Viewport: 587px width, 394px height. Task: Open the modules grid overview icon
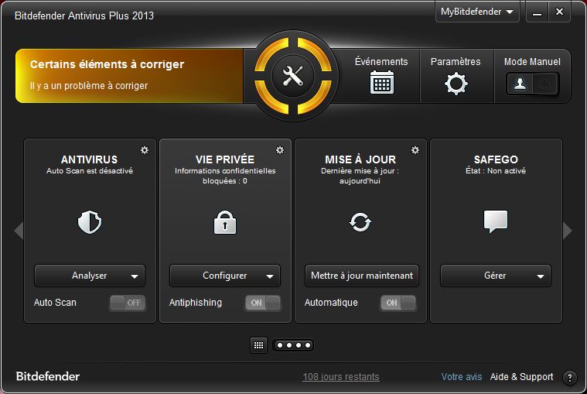[x=258, y=345]
